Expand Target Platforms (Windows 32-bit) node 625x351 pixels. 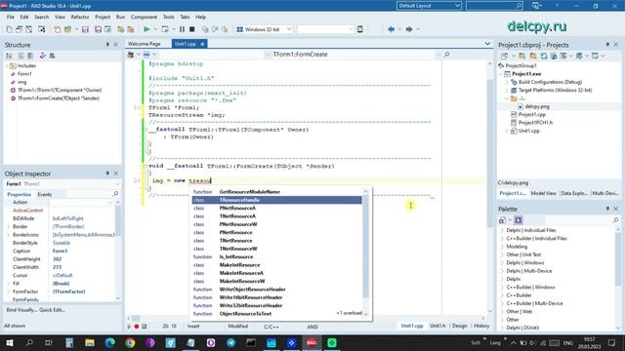pyautogui.click(x=507, y=91)
